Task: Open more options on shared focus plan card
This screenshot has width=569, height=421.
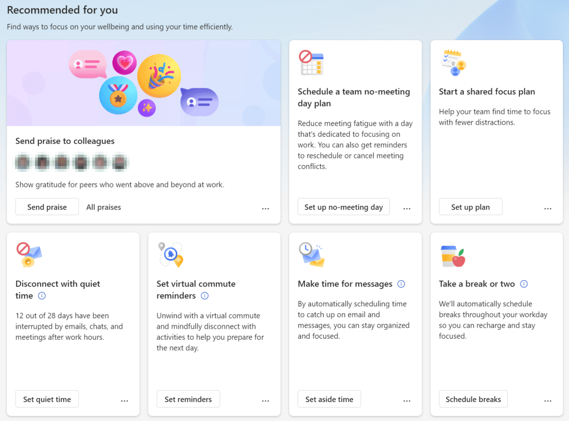Action: coord(548,208)
